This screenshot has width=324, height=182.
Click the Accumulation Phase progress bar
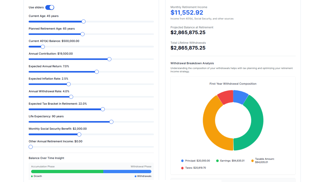[x=67, y=171]
